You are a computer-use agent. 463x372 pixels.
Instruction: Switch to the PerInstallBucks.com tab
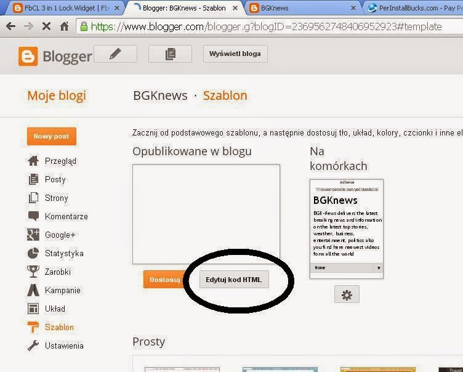(413, 8)
